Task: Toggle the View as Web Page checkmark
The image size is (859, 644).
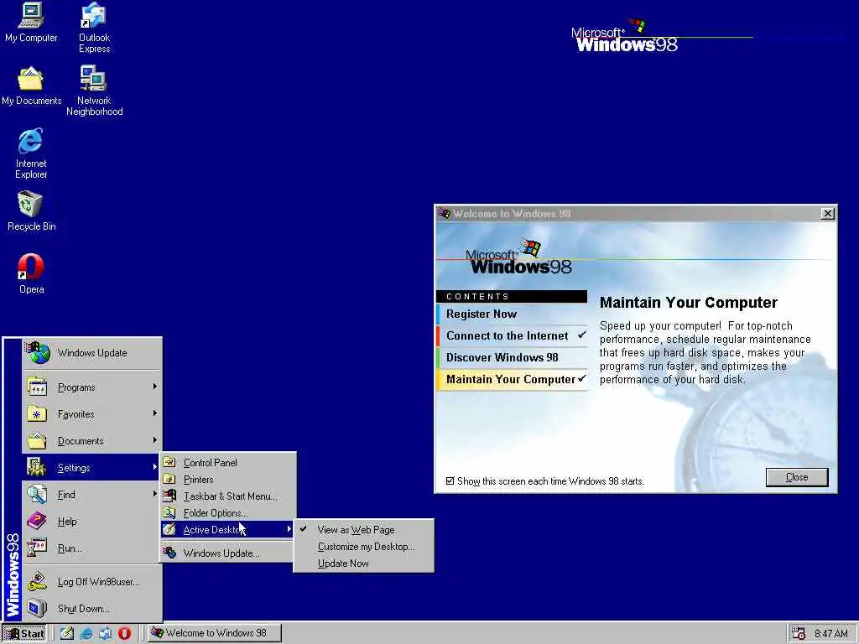Action: click(304, 529)
